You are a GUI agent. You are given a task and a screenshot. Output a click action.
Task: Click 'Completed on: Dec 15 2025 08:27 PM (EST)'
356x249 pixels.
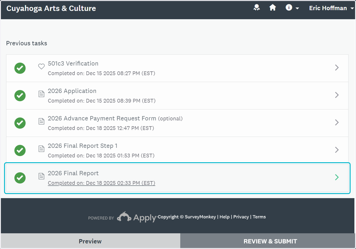101,73
